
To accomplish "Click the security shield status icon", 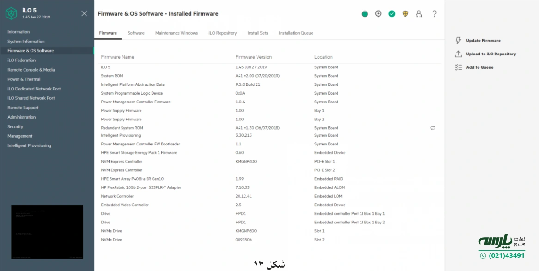I will 405,13.
